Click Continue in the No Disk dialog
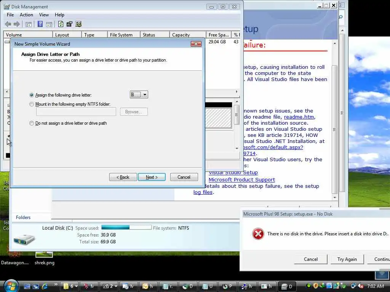 [x=379, y=259]
